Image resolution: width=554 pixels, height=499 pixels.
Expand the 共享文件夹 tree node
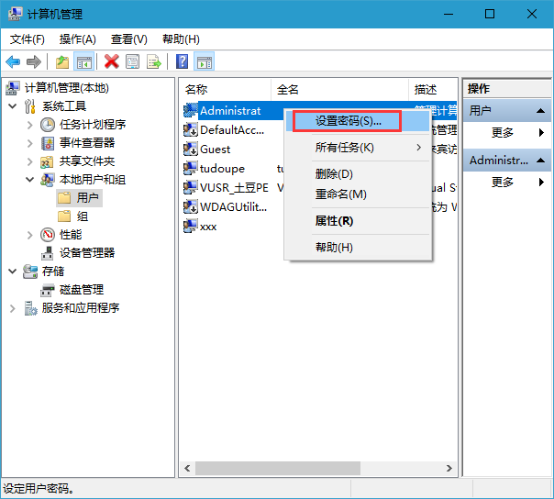(29, 161)
